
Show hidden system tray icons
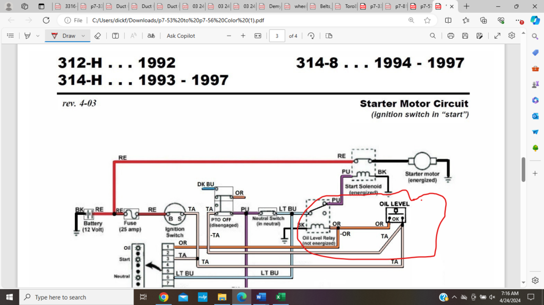click(454, 297)
